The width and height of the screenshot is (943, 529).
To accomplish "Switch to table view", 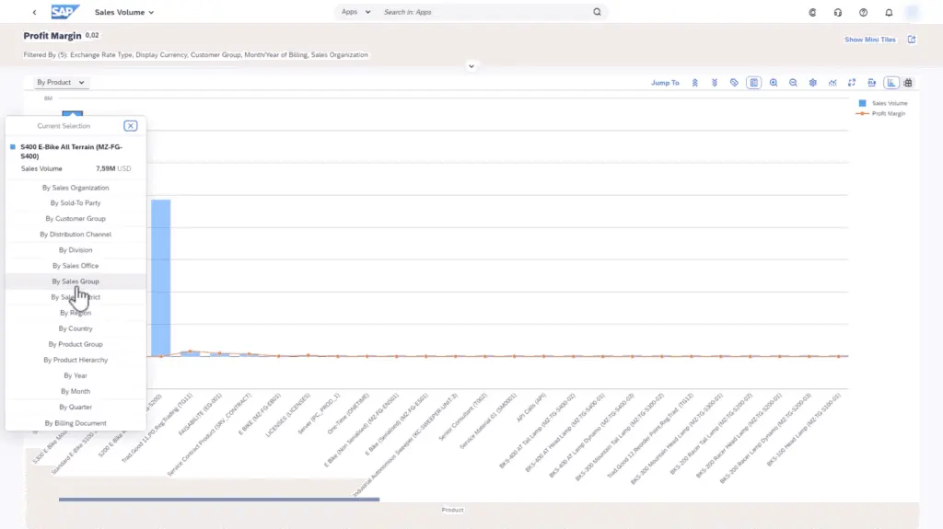I will pyautogui.click(x=908, y=83).
